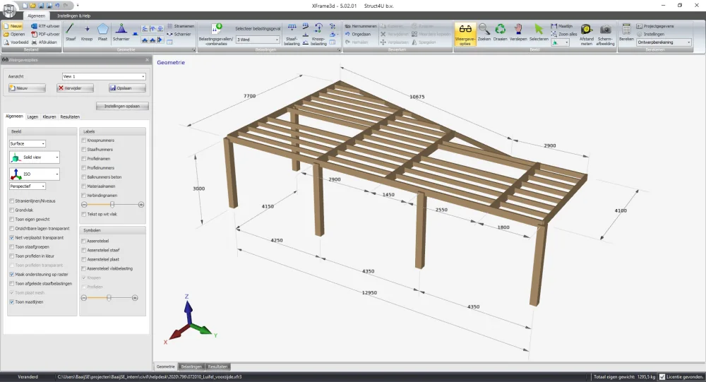
Task: Select the Knoop node tool
Action: (86, 32)
